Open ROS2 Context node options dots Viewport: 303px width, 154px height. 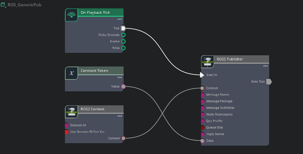pos(120,116)
